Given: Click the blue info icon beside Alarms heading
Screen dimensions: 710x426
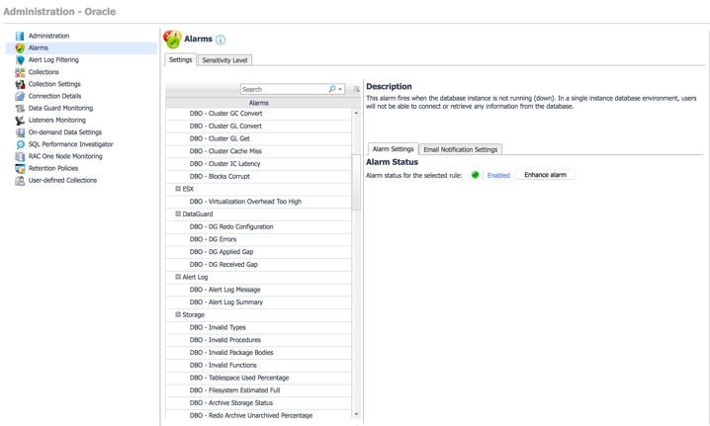Looking at the screenshot, I should (x=221, y=40).
